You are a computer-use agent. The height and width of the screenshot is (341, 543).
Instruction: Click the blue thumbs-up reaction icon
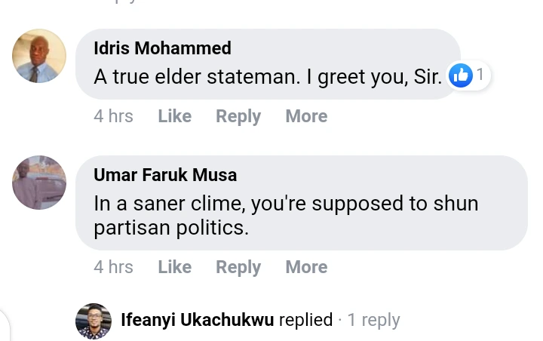pyautogui.click(x=460, y=75)
